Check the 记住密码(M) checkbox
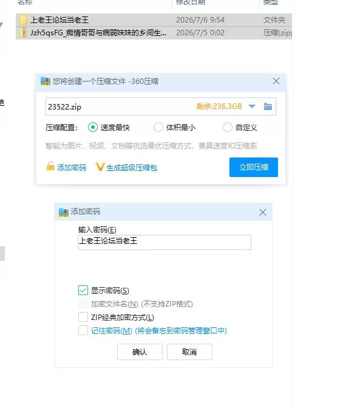 coord(83,330)
